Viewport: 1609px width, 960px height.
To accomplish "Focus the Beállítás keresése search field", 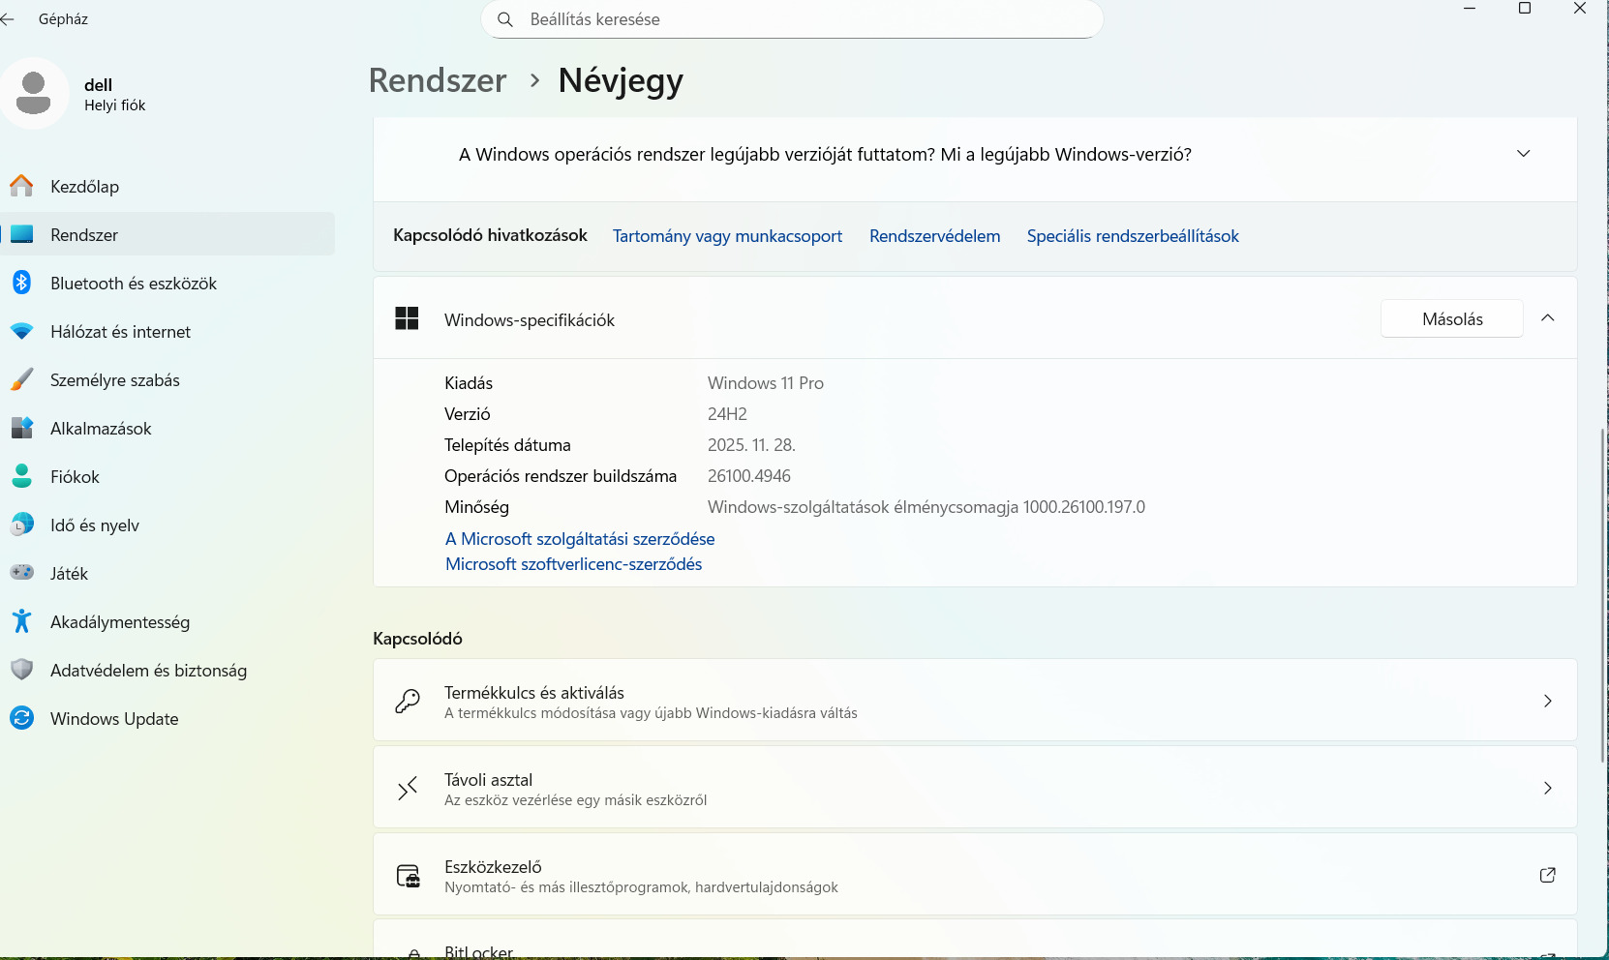I will click(792, 19).
